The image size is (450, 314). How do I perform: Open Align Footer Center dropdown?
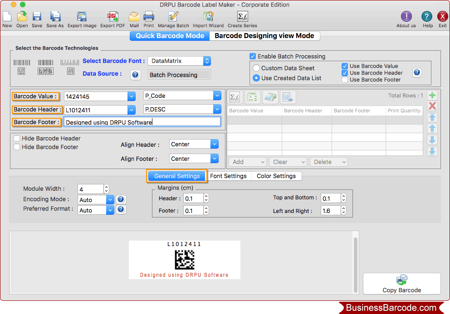[x=215, y=158]
